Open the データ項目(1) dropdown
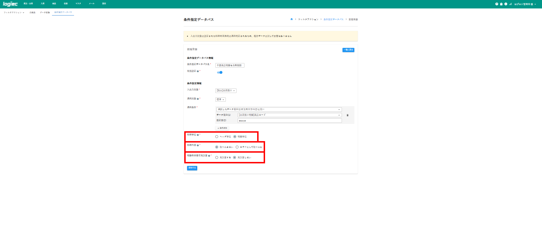 pos(289,115)
